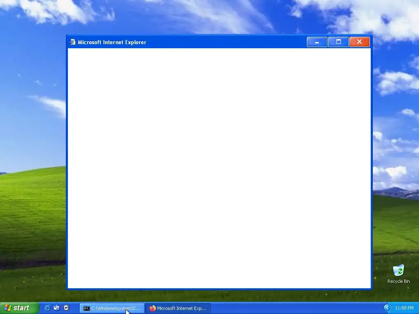This screenshot has width=419, height=314.
Task: Minimize the Microsoft Internet Explorer window
Action: point(317,42)
